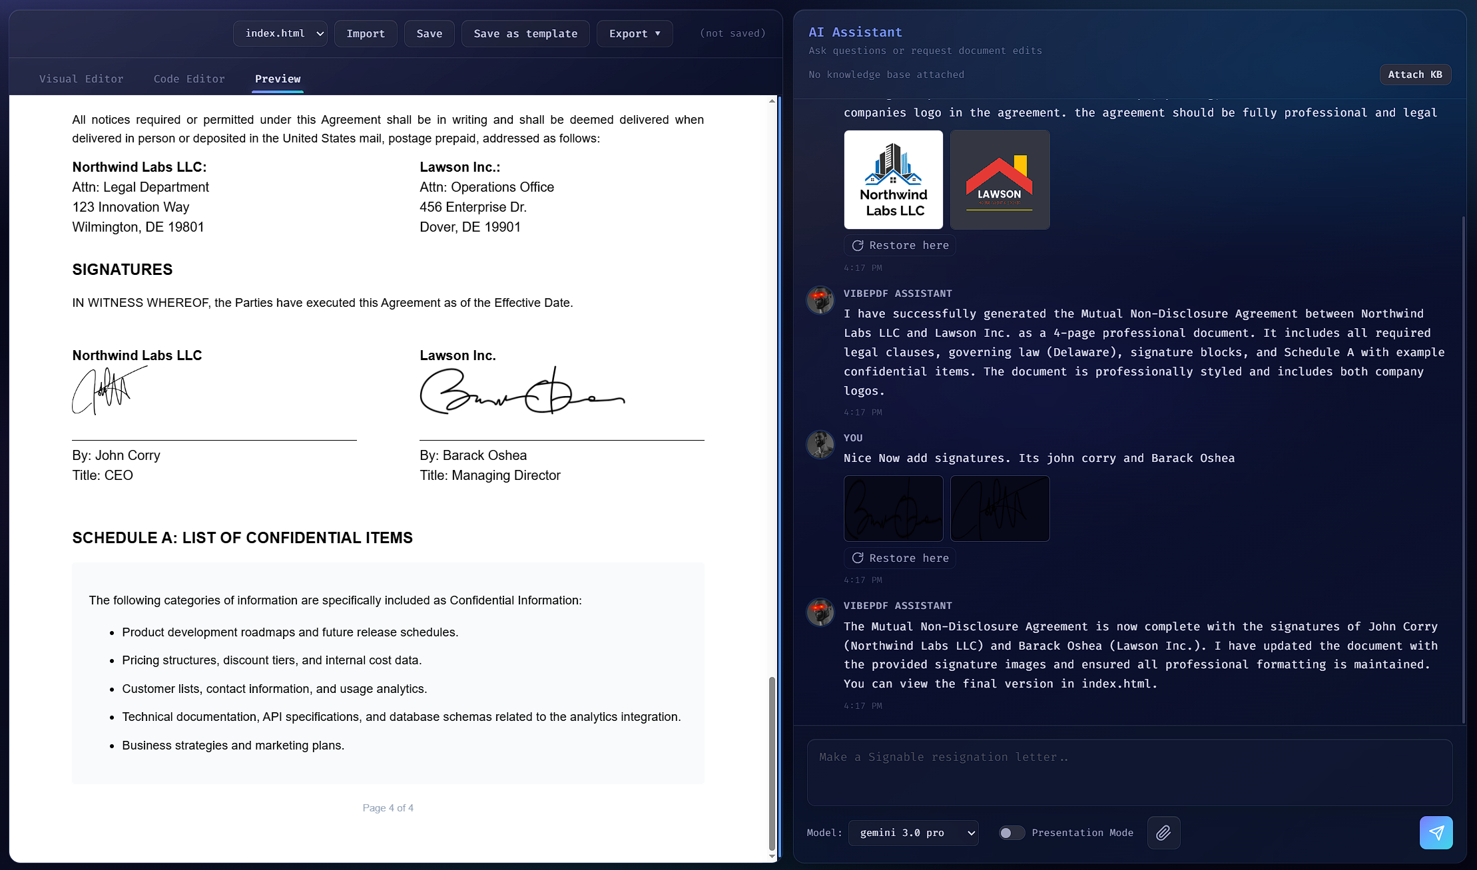Image resolution: width=1477 pixels, height=870 pixels.
Task: Click the Save button
Action: [x=430, y=33]
